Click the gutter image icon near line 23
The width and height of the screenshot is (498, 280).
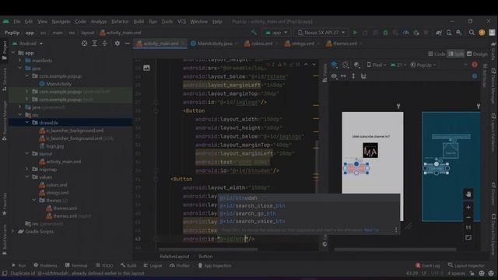(x=146, y=68)
